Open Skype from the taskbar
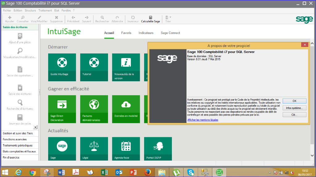 pyautogui.click(x=190, y=172)
